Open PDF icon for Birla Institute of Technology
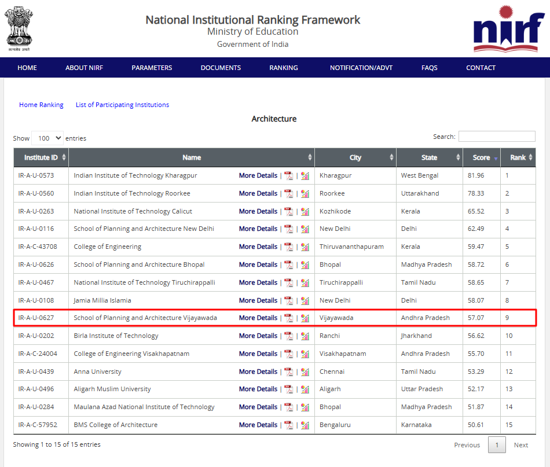550x467 pixels. [288, 336]
